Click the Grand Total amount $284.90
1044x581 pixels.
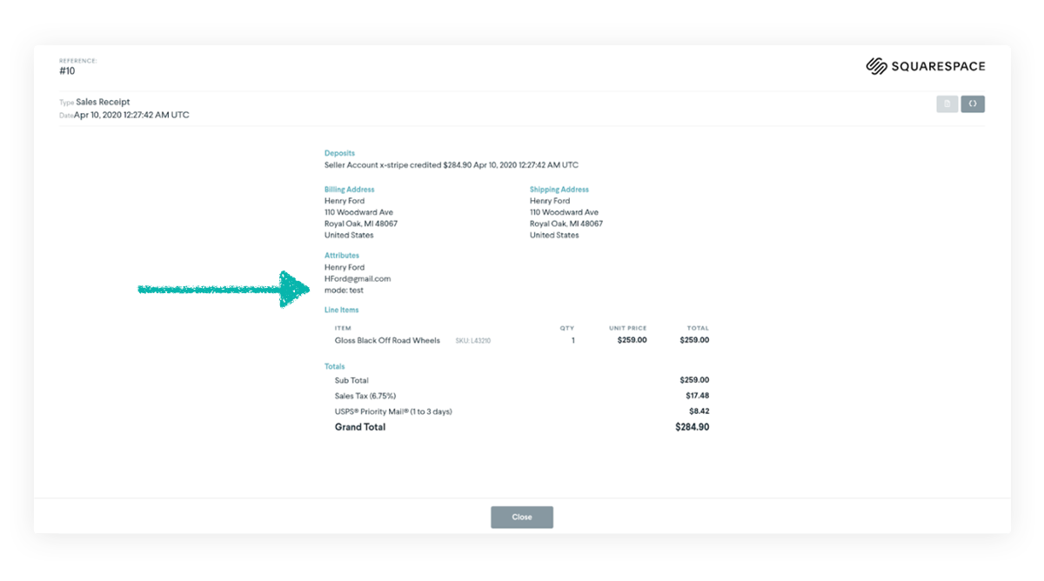click(x=692, y=427)
